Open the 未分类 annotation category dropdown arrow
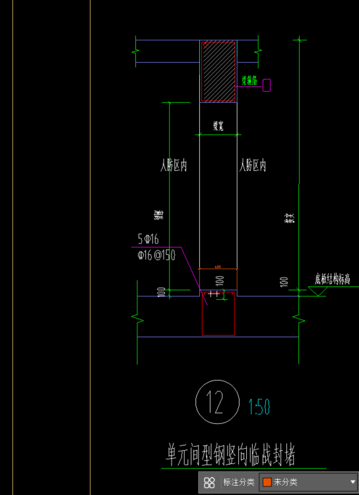Image resolution: width=359 pixels, height=495 pixels. pyautogui.click(x=352, y=482)
